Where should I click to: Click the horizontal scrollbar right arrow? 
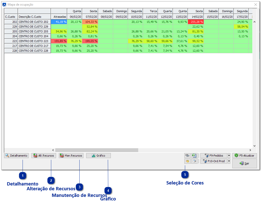[x=250, y=150]
